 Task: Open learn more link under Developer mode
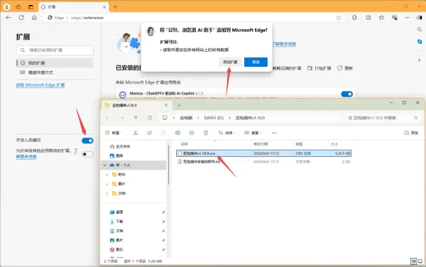click(x=26, y=156)
